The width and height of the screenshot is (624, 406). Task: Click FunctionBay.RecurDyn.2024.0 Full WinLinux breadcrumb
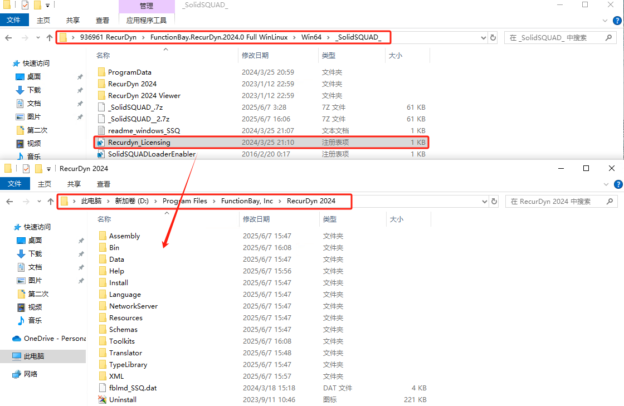point(219,37)
